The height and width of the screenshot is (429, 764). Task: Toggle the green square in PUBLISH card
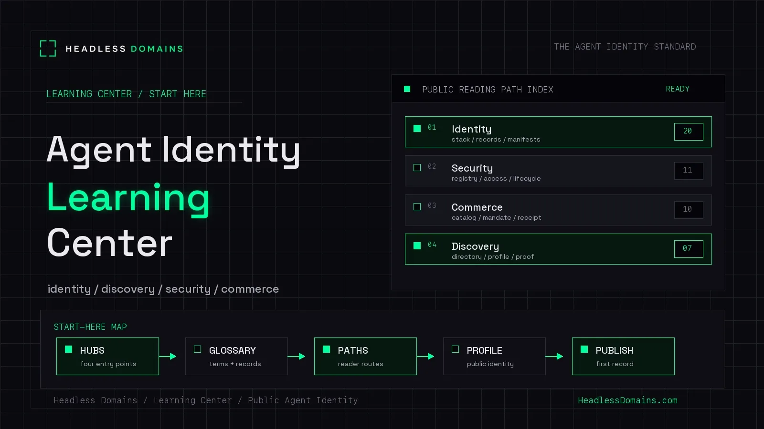(x=584, y=349)
